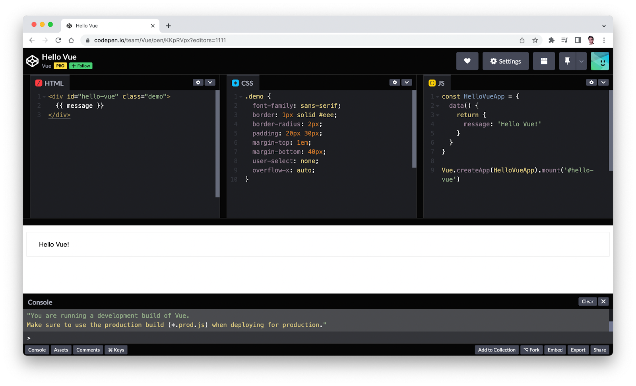This screenshot has height=386, width=636.
Task: Expand the CSS editor dropdown chevron
Action: 407,82
